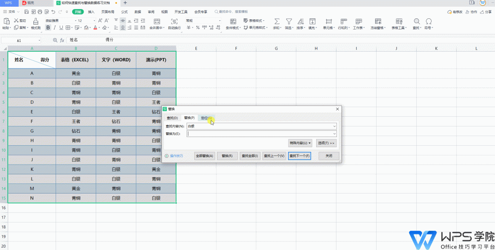Open the Name Box A1 dropdown arrow
This screenshot has width=495, height=250.
tap(39, 41)
